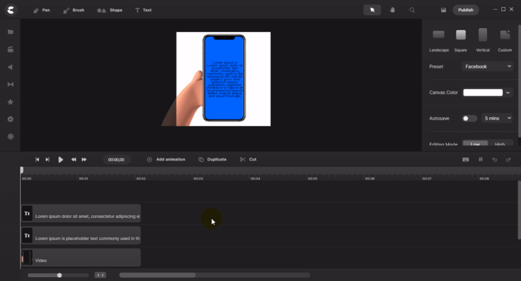Click the keyboard shortcuts icon in timeline toolbar
This screenshot has height=281, width=521.
[x=466, y=159]
